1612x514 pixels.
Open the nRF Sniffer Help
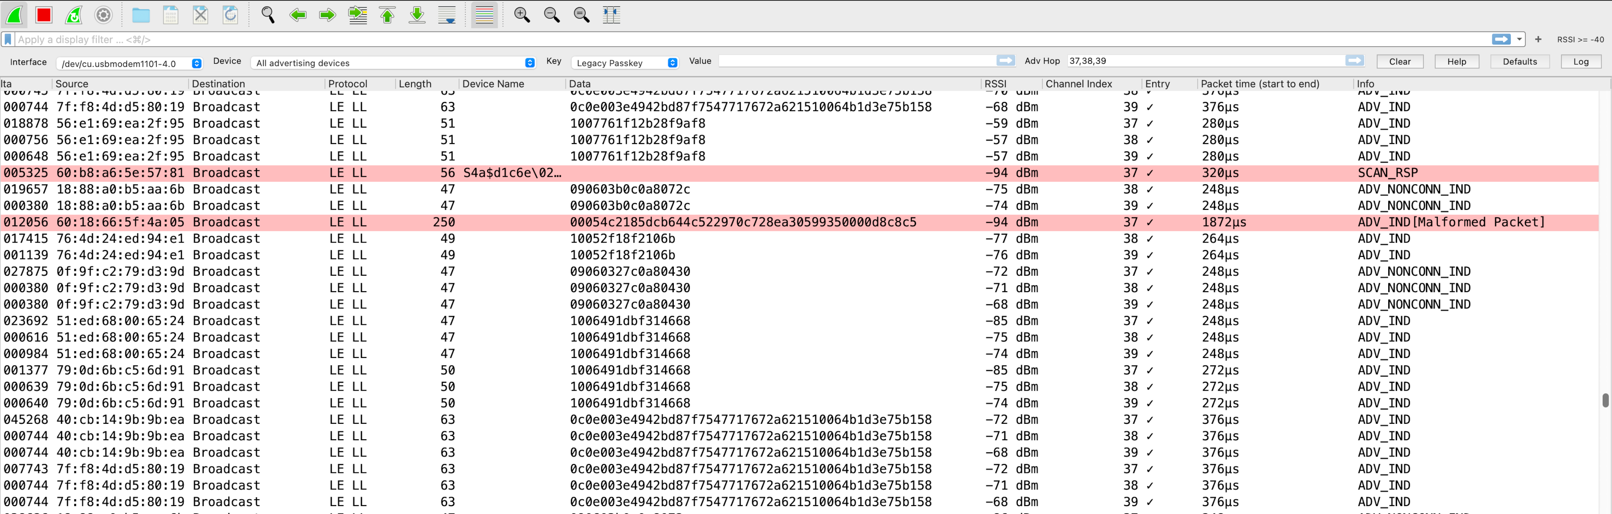[1456, 61]
